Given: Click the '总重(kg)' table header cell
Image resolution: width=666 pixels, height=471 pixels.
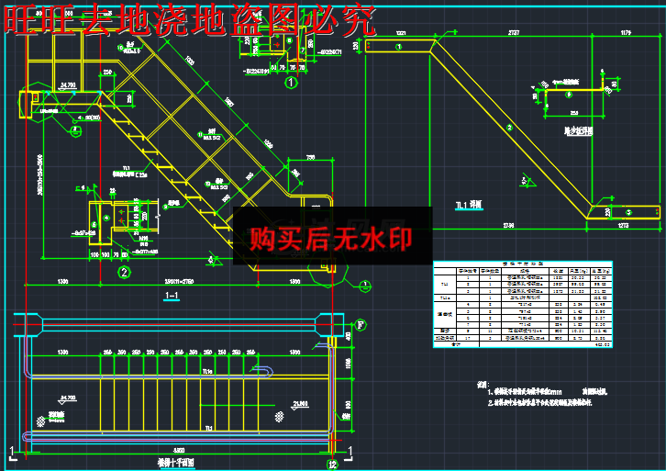Looking at the screenshot, I should [x=601, y=270].
